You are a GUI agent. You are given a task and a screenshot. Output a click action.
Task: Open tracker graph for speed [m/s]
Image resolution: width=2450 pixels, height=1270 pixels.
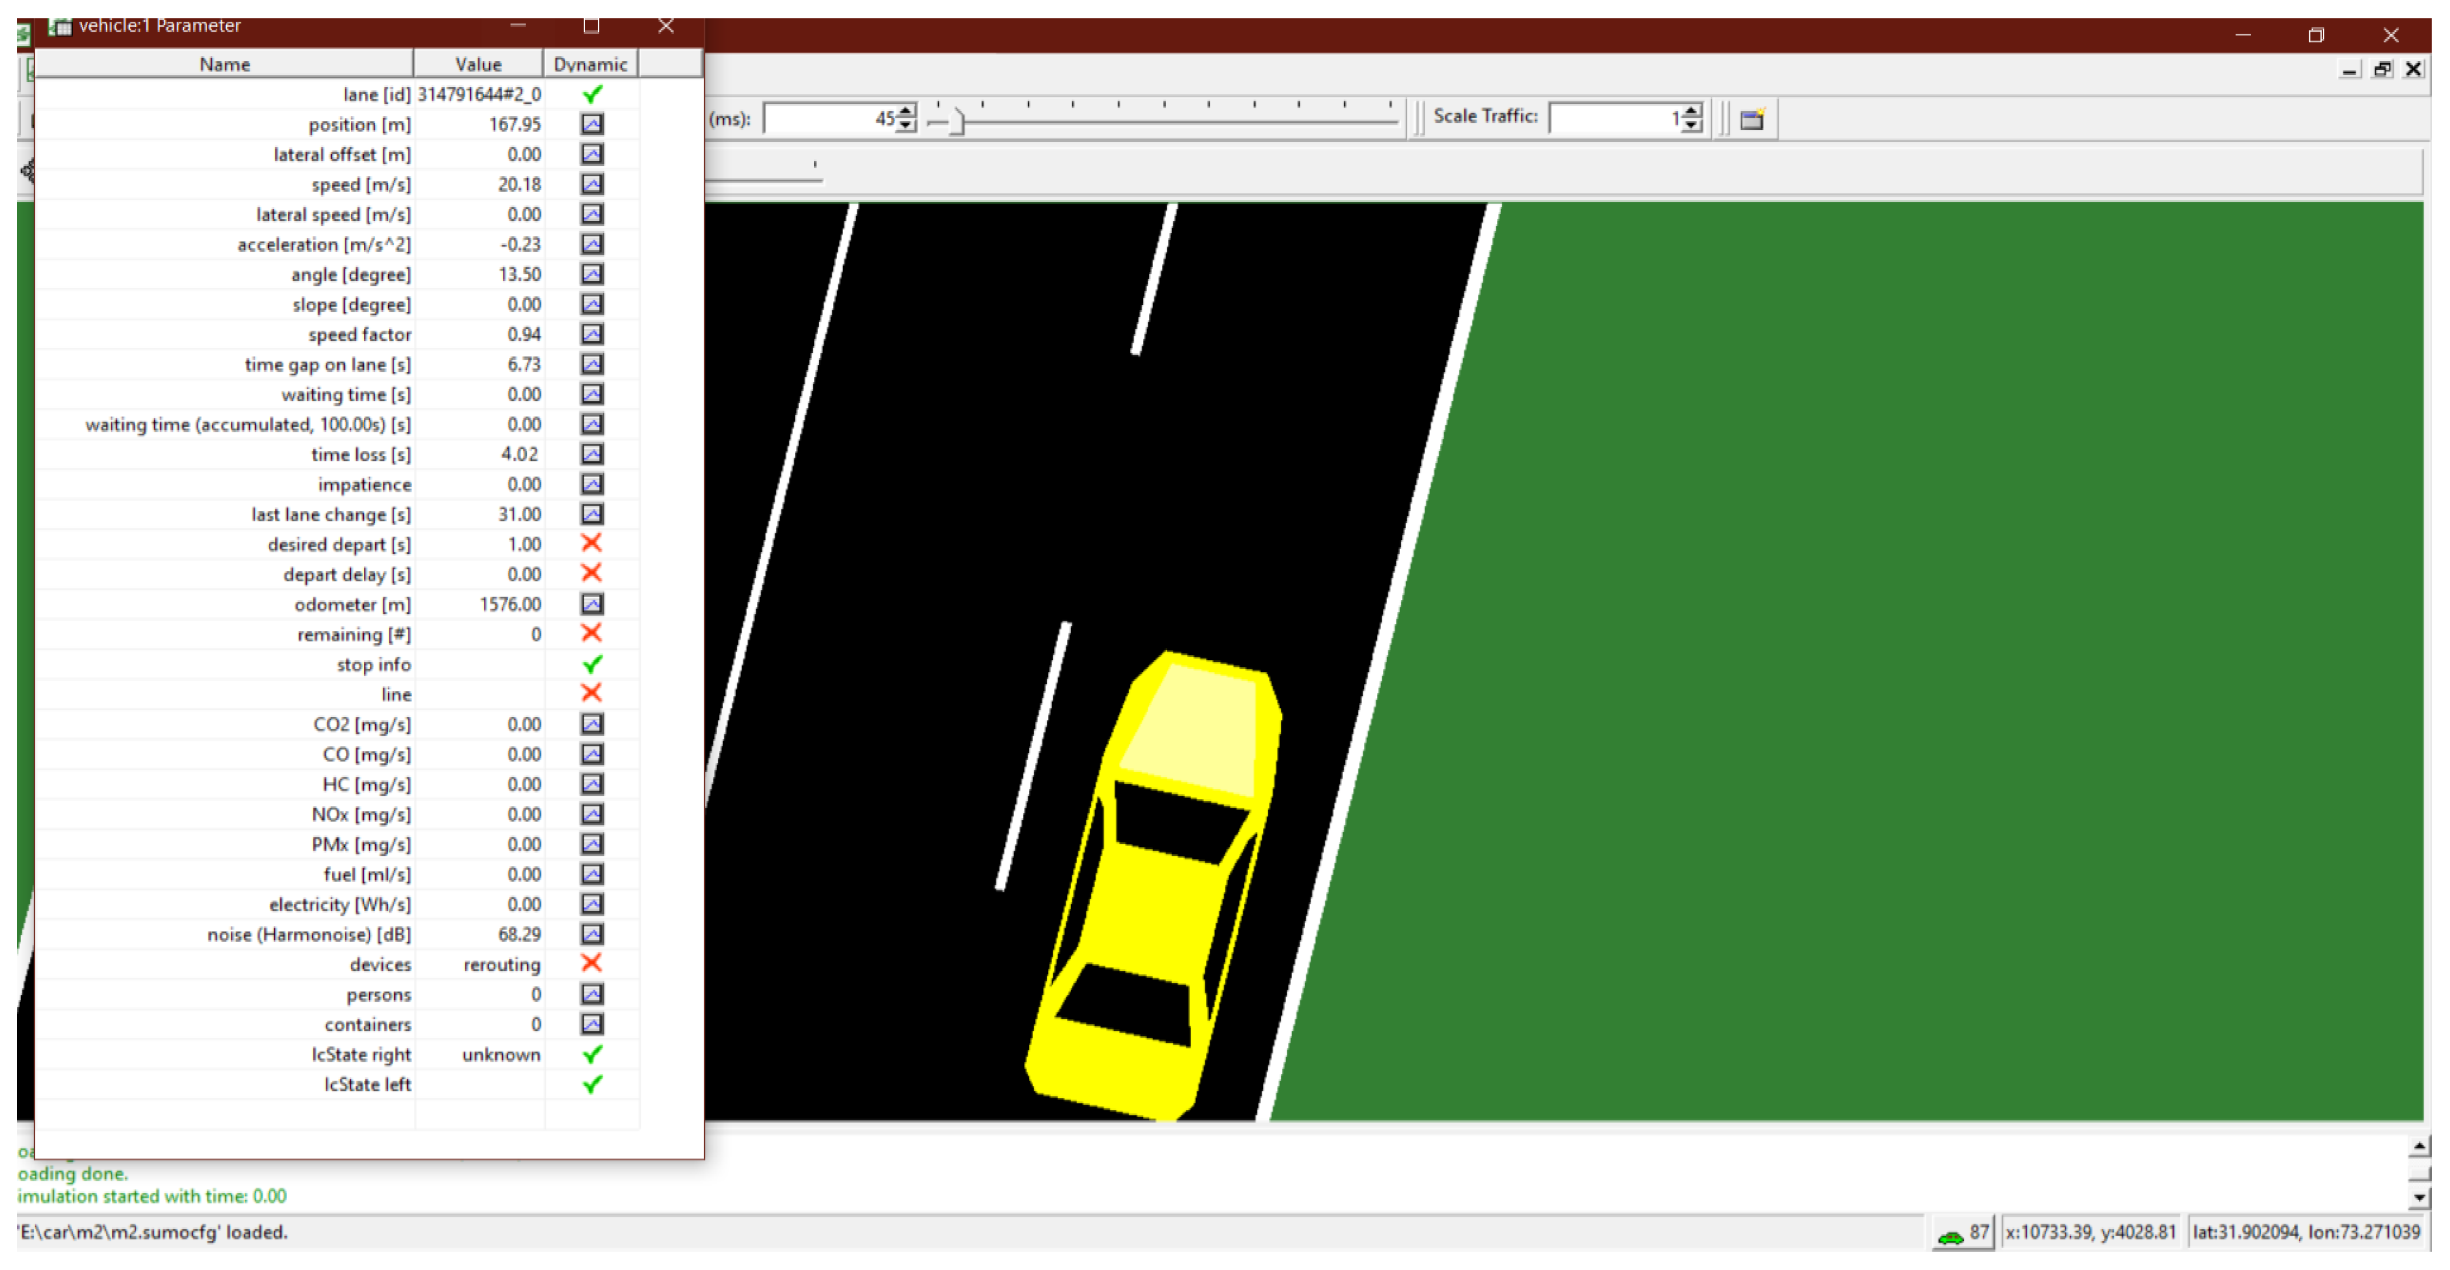tap(591, 184)
